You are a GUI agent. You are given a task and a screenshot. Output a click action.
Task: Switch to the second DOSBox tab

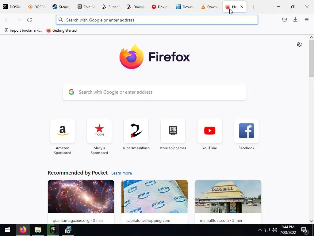[37, 7]
